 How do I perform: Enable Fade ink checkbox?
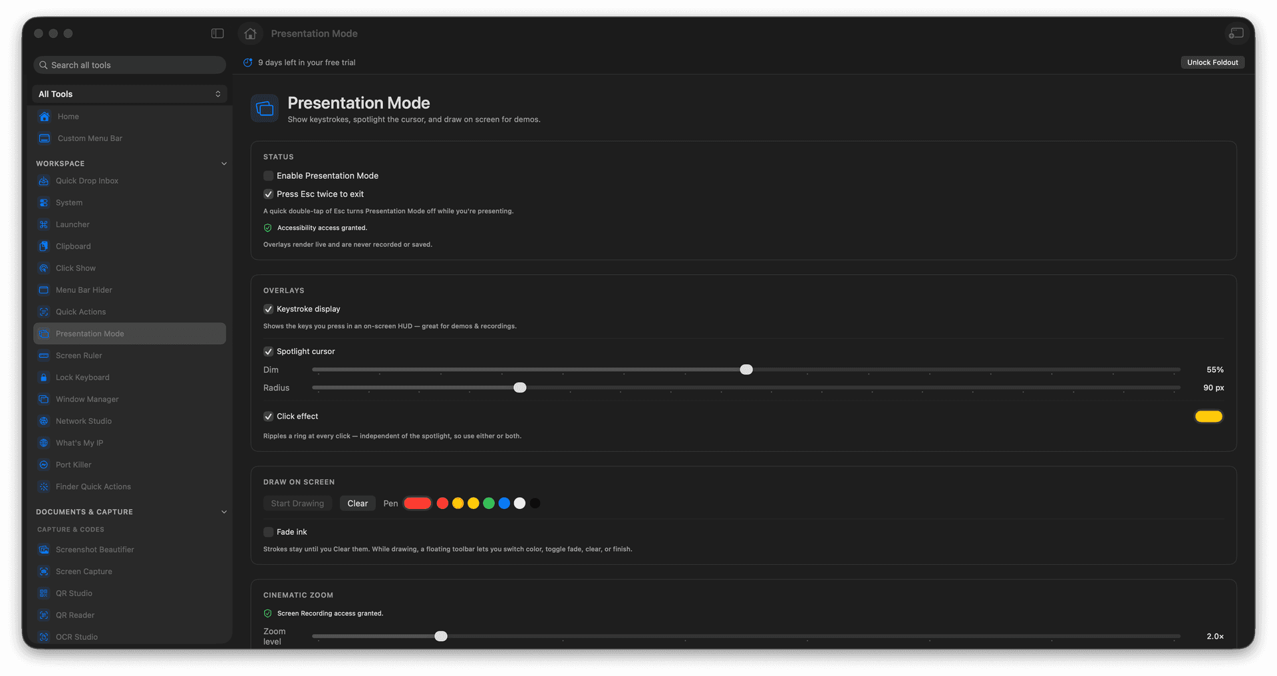pyautogui.click(x=269, y=532)
